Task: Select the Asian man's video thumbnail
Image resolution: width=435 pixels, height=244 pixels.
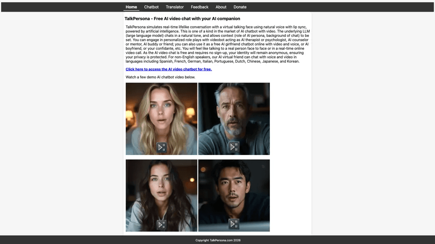Action: click(234, 195)
